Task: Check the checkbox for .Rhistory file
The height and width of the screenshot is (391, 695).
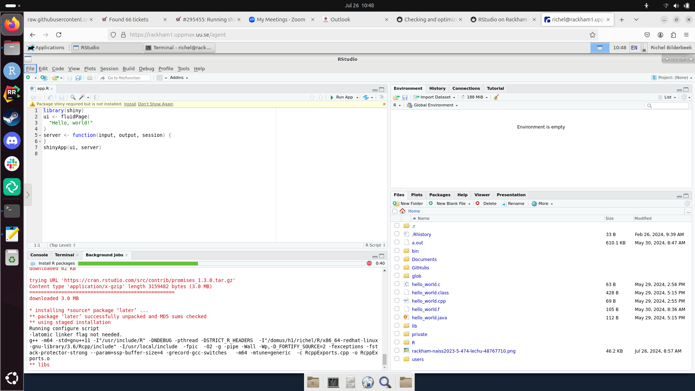Action: 397,234
